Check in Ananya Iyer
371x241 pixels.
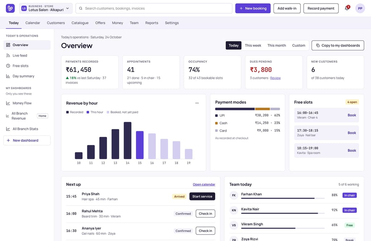[x=205, y=231]
